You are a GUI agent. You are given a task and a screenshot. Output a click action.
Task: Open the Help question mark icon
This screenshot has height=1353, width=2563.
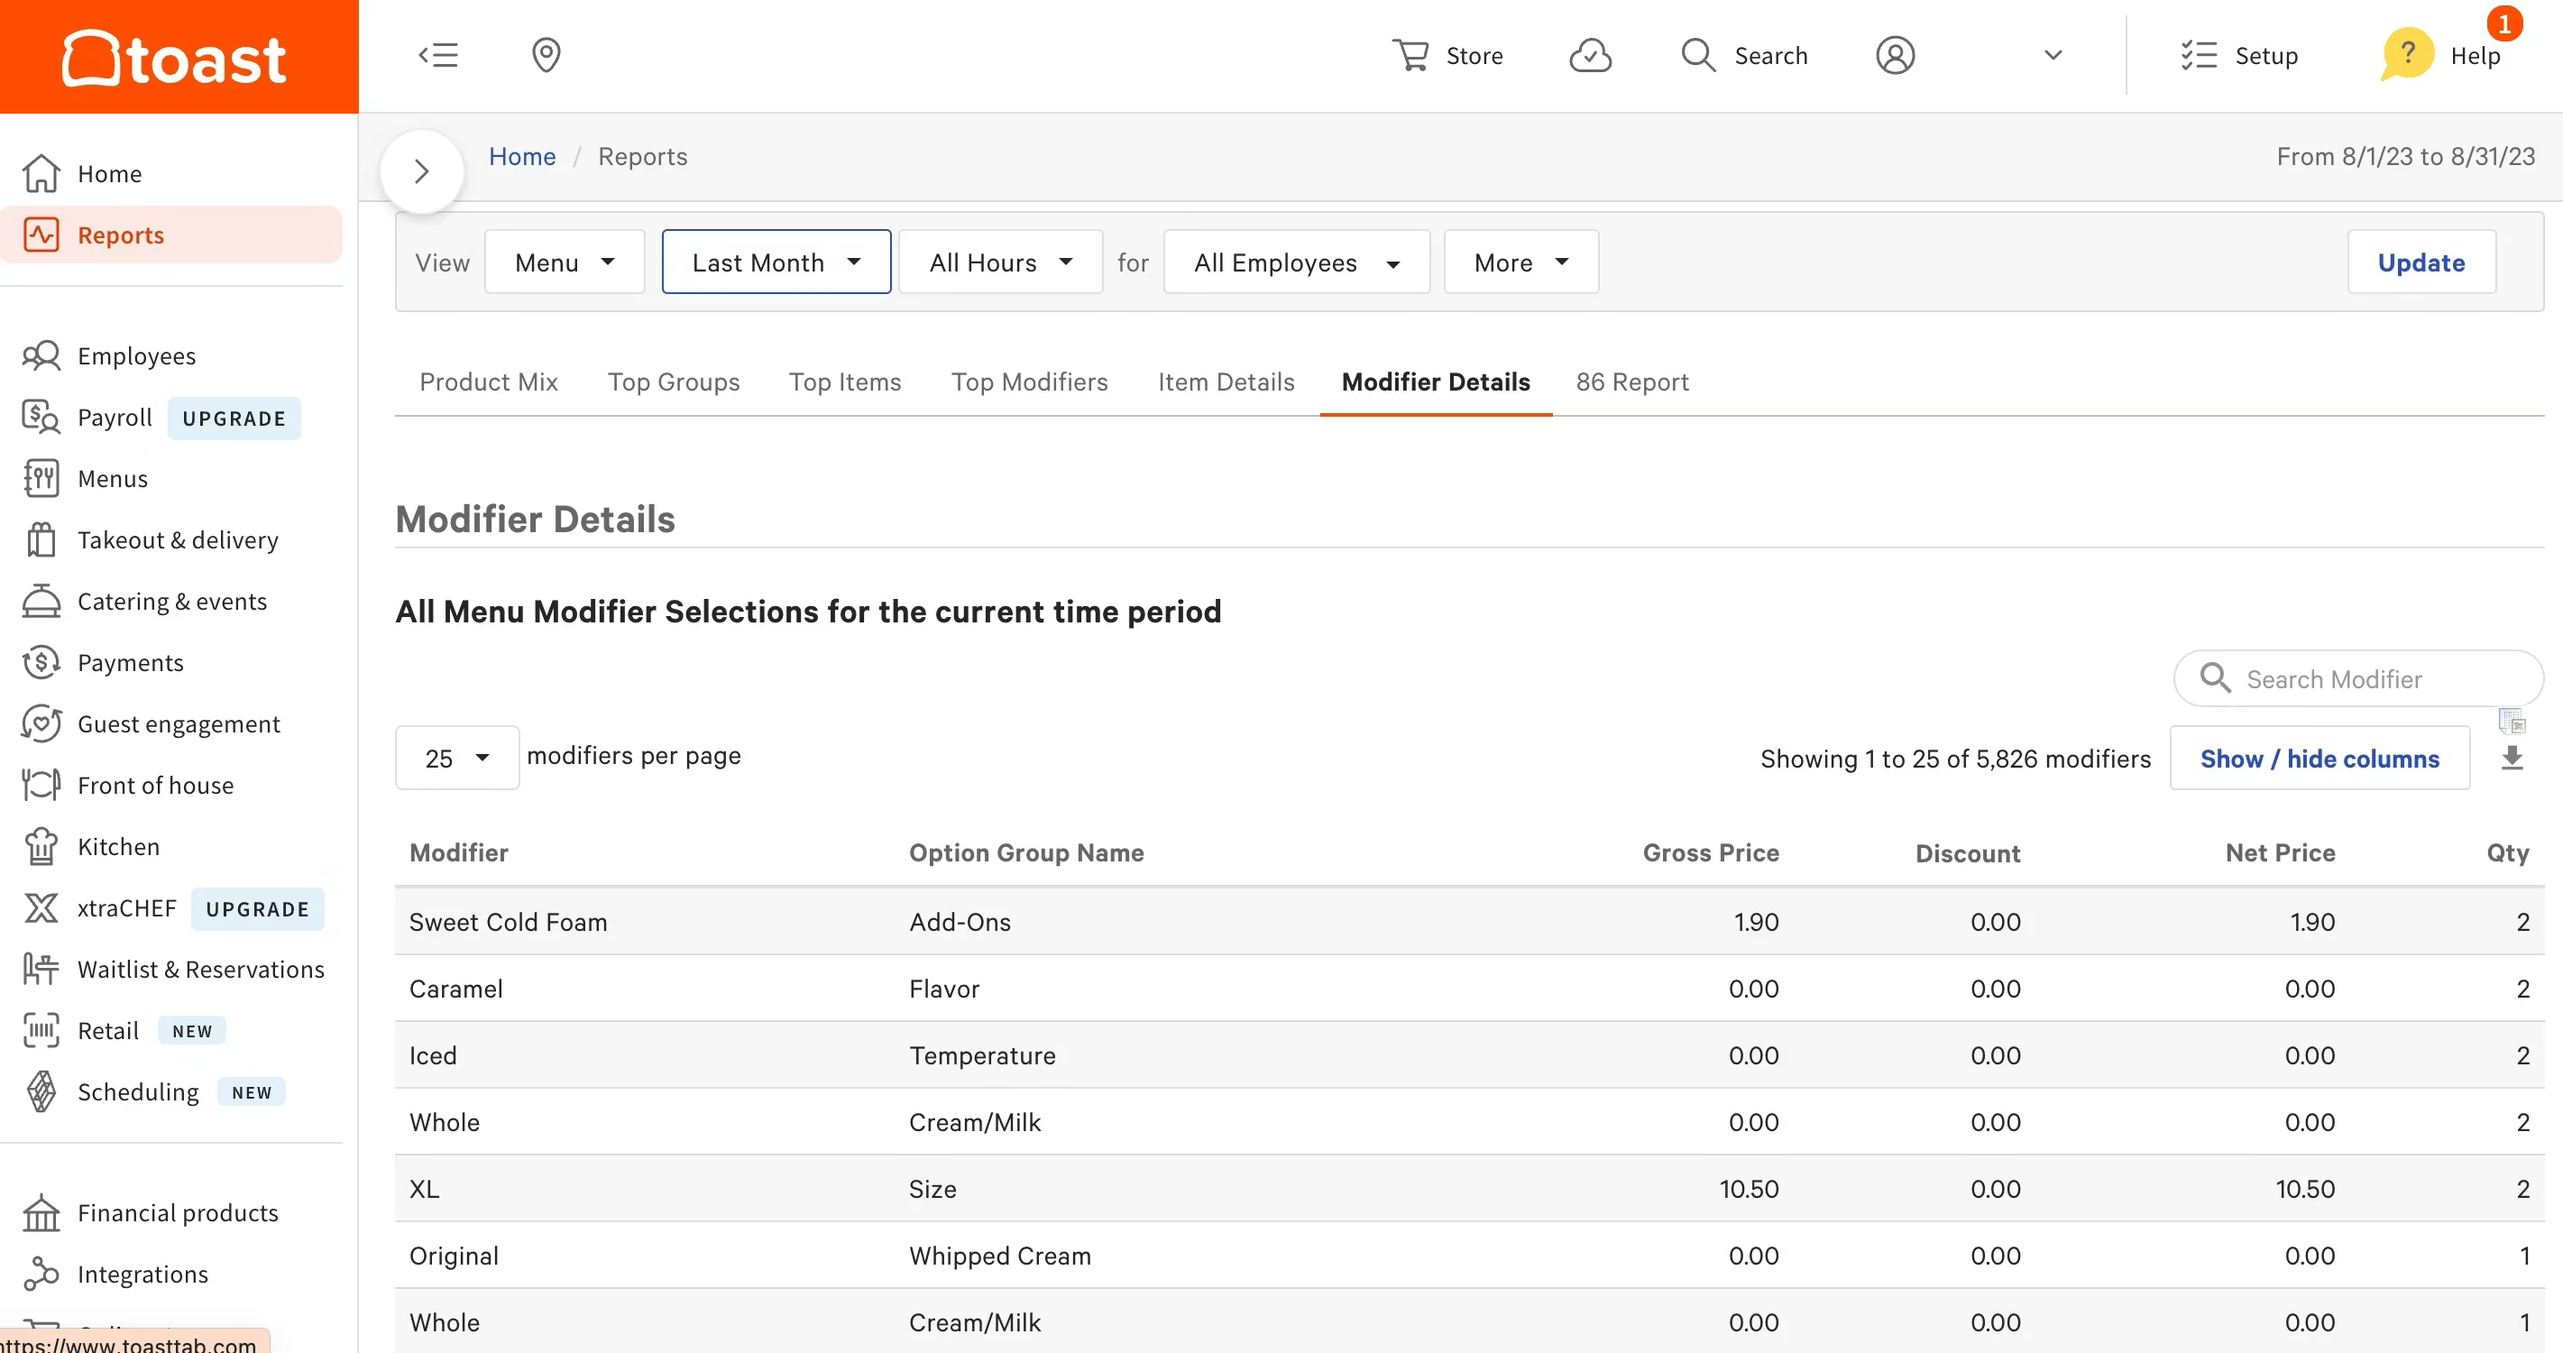point(2407,52)
